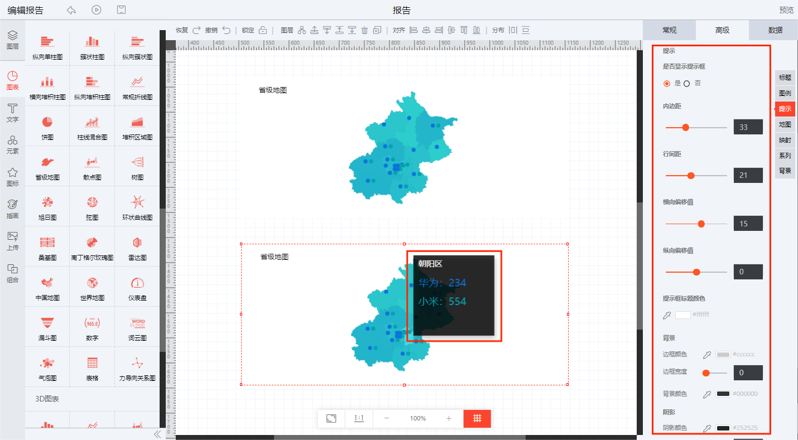Jump to the 背景 settings section
This screenshot has width=798, height=440.
[785, 171]
